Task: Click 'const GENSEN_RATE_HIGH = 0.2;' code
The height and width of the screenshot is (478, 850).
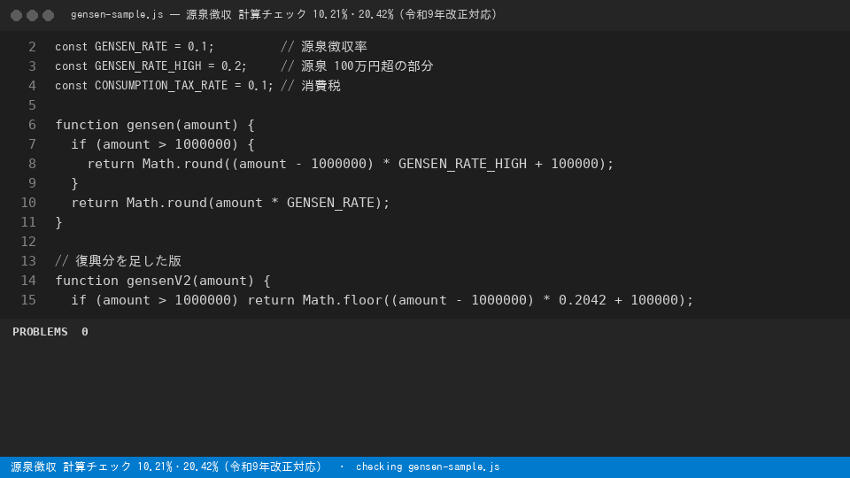Action: click(151, 66)
